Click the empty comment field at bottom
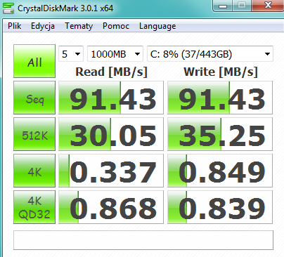 point(143,240)
